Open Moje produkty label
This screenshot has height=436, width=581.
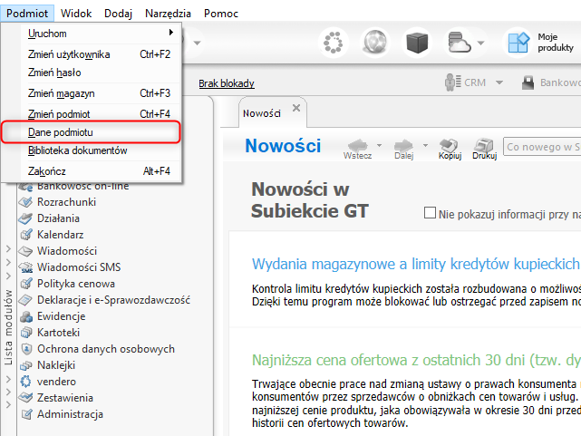(555, 43)
